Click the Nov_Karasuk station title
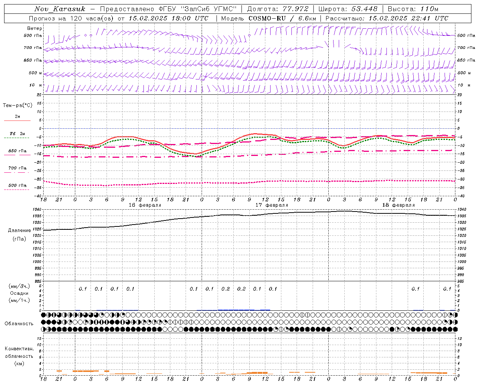The image size is (477, 382). [x=60, y=9]
